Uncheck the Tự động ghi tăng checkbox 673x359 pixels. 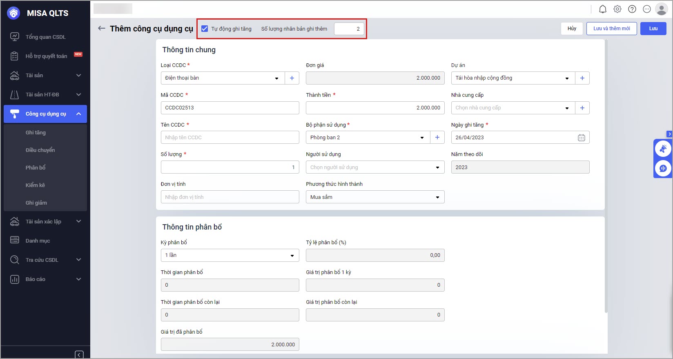coord(205,29)
